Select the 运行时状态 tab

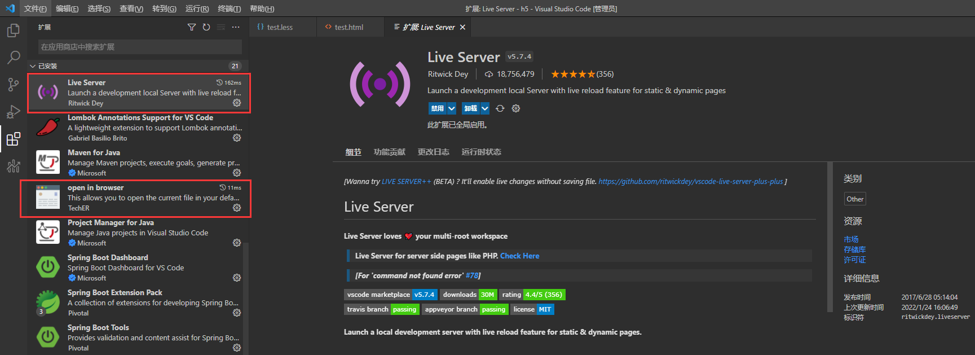click(x=482, y=152)
